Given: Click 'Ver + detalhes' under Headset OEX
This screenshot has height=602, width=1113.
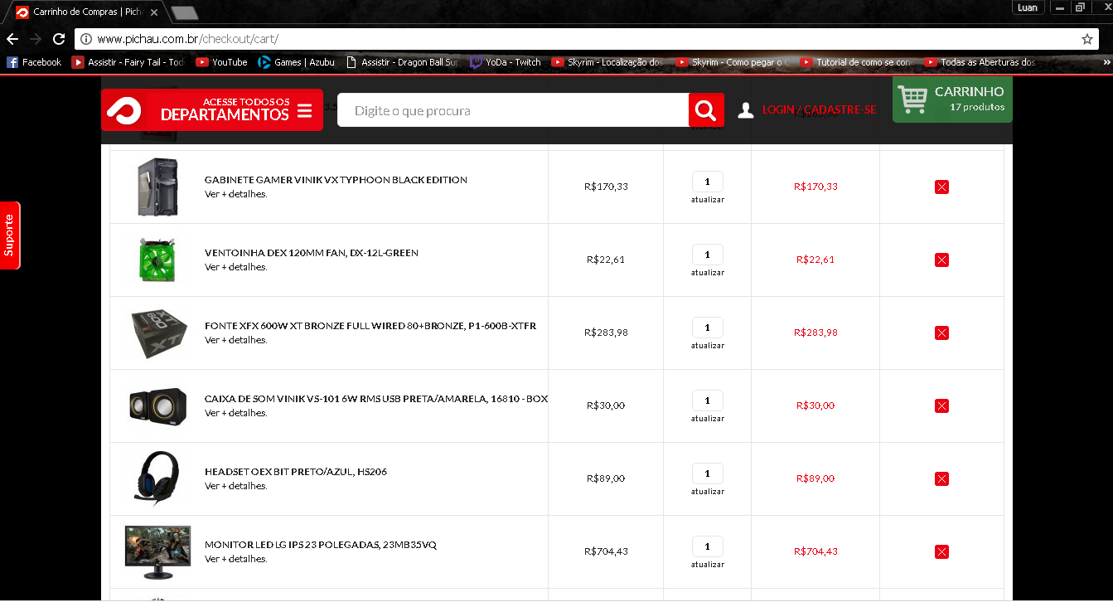Looking at the screenshot, I should (x=236, y=486).
